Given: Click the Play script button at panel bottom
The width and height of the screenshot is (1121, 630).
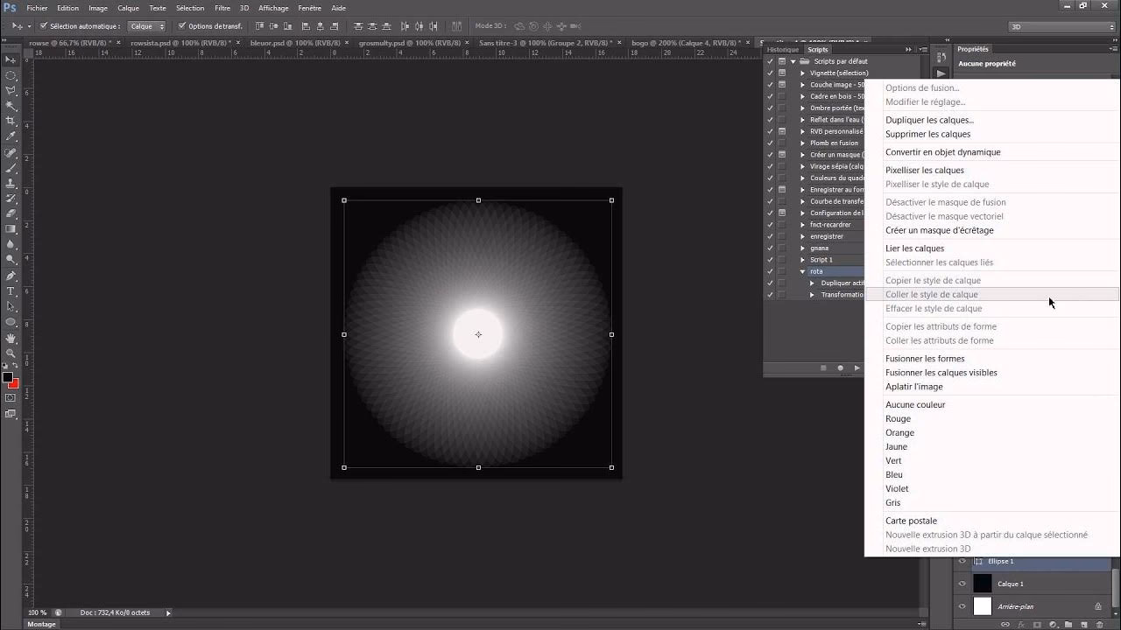Looking at the screenshot, I should point(857,367).
